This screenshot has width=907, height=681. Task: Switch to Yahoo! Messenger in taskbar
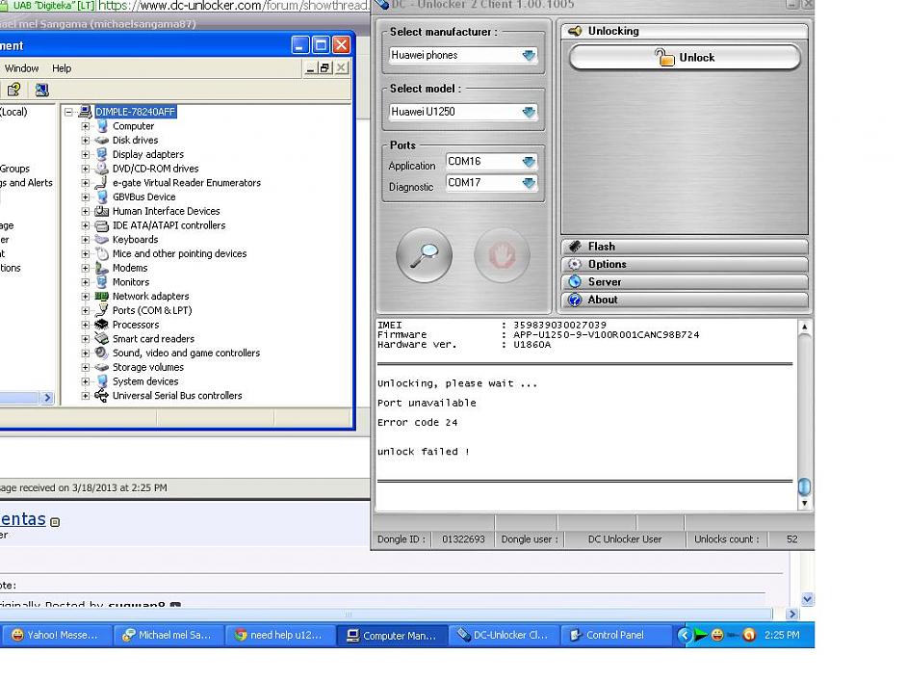pos(55,635)
